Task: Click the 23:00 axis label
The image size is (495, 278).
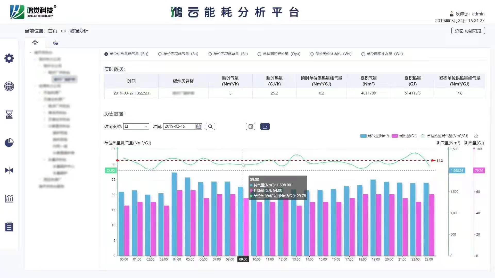Action: [x=429, y=259]
